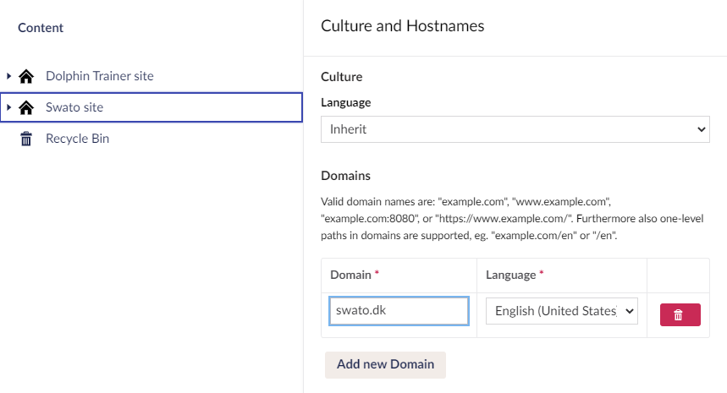This screenshot has height=393, width=727.
Task: Expand the Dolphin Trainer site node
Action: 8,76
